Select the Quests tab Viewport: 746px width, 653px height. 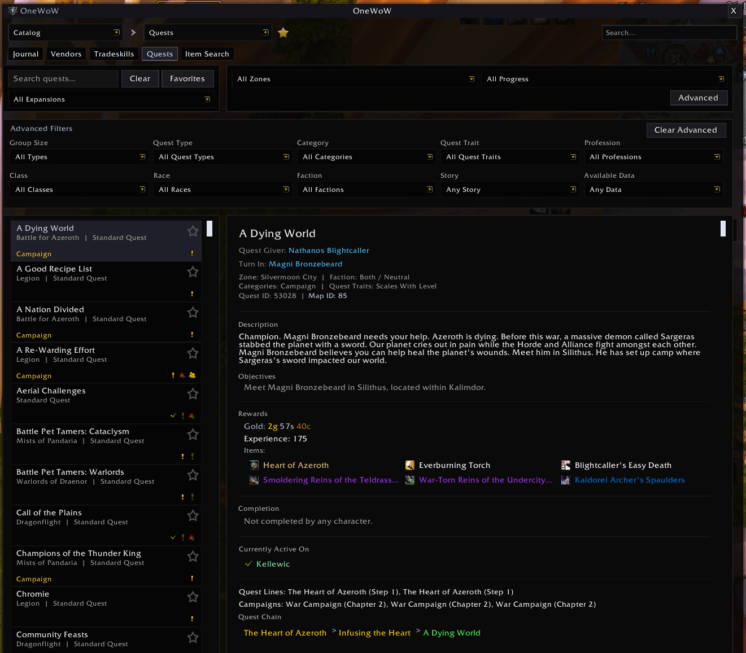(160, 54)
